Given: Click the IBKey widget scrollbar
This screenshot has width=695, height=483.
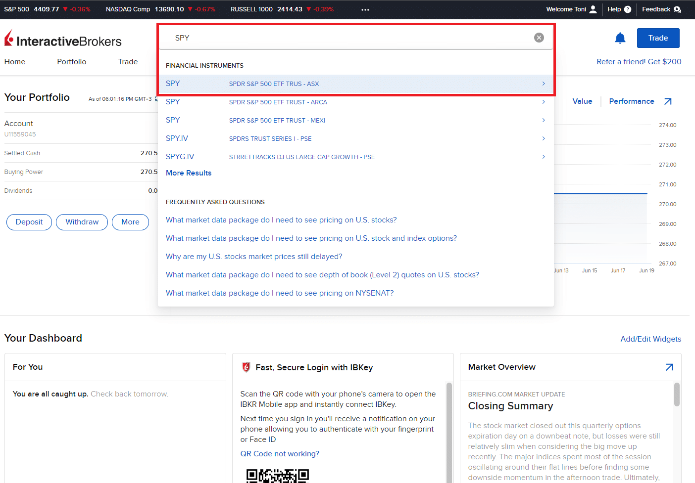Looking at the screenshot, I should (x=449, y=433).
